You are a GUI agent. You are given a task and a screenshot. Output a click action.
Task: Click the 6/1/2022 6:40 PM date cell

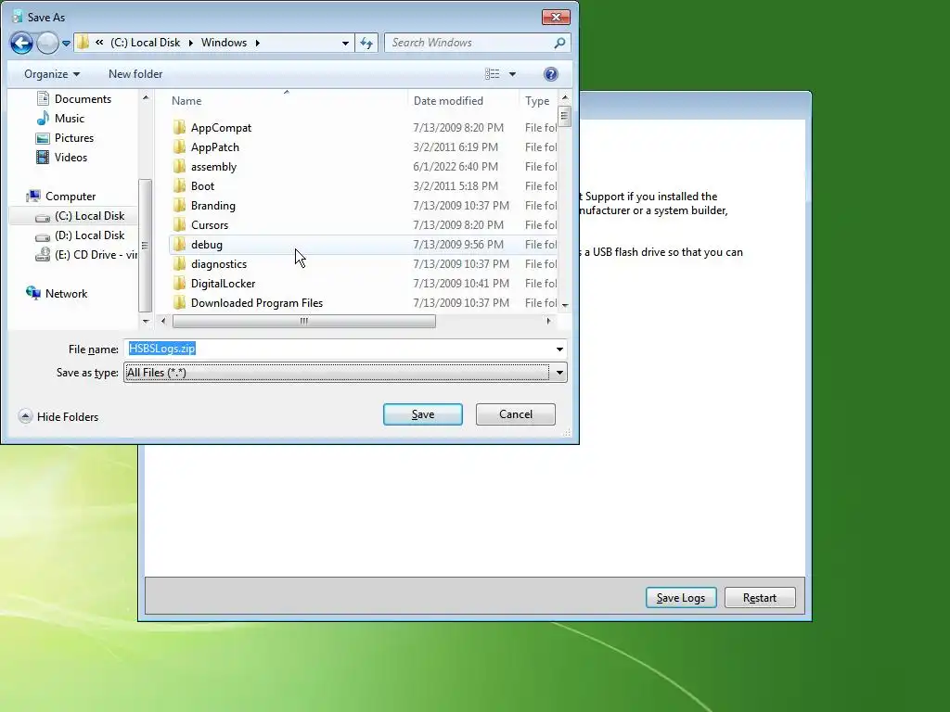456,167
